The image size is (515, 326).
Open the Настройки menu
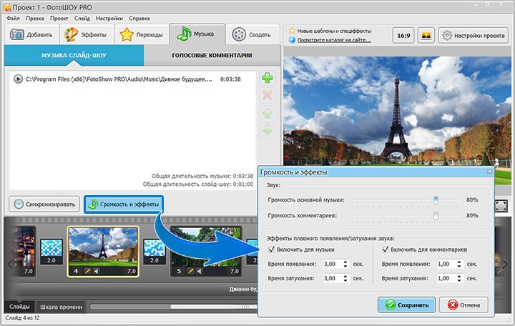[109, 19]
